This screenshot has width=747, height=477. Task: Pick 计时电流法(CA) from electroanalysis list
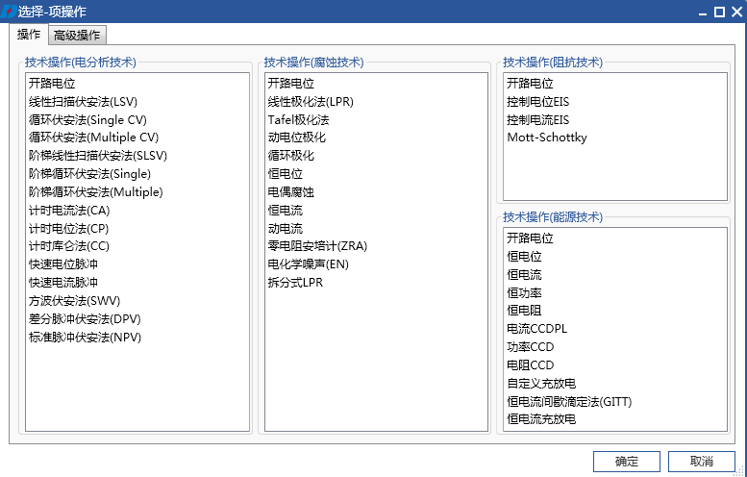click(x=69, y=211)
